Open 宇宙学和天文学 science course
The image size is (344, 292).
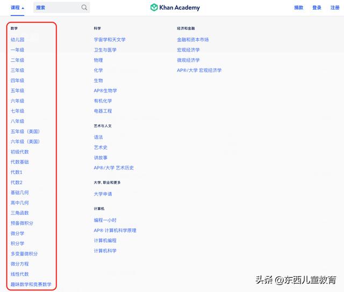(110, 40)
